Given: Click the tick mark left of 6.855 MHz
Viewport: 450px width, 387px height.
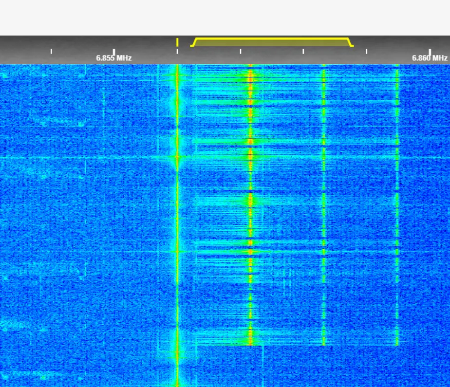Looking at the screenshot, I should [x=51, y=51].
